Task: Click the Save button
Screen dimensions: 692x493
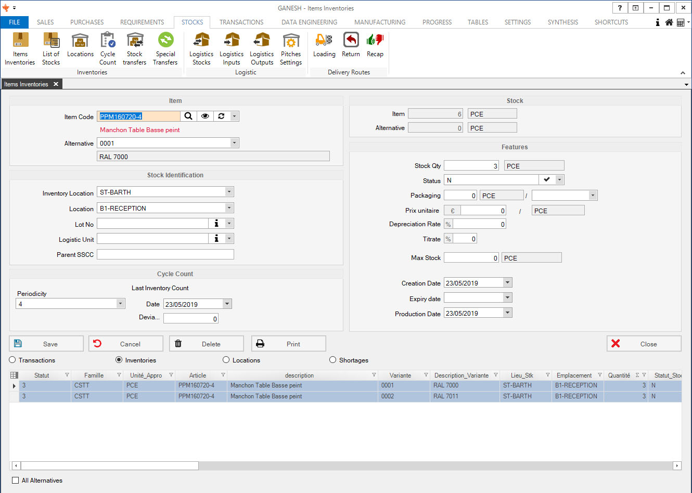Action: click(x=46, y=344)
